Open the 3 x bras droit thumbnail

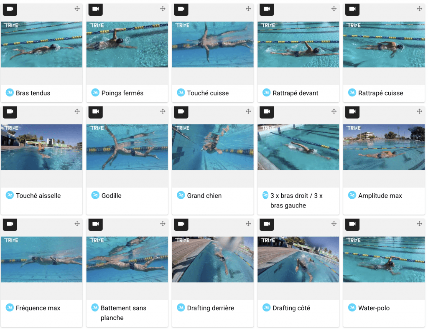click(298, 147)
